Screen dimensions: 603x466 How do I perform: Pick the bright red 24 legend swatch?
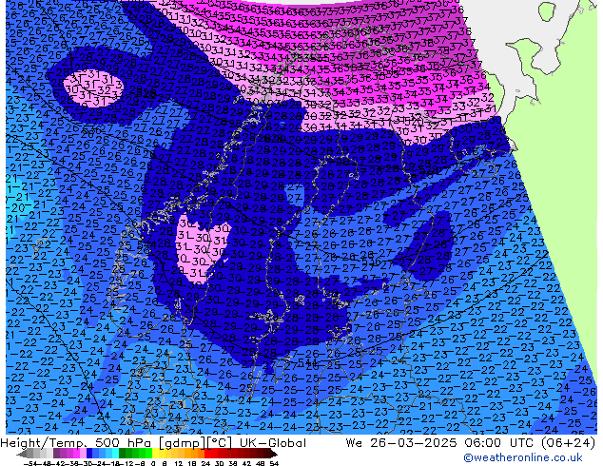pyautogui.click(x=207, y=454)
